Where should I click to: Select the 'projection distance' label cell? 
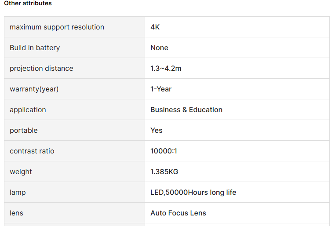click(x=41, y=69)
